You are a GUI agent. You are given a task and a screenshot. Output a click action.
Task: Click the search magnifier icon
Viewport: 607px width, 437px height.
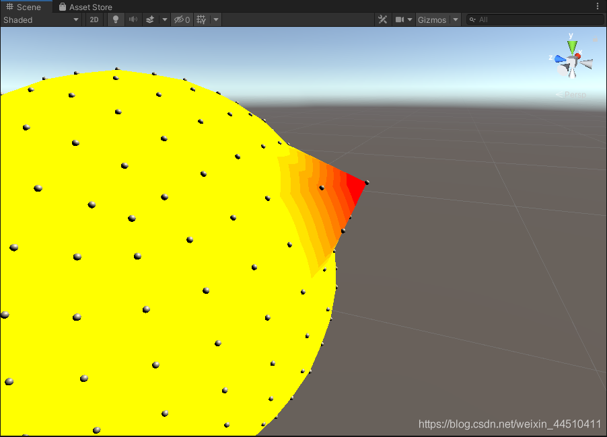point(472,19)
